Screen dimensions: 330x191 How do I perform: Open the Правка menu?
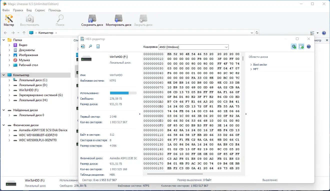pyautogui.click(x=18, y=10)
